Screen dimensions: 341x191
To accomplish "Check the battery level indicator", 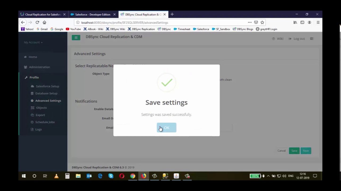I will (x=255, y=176).
